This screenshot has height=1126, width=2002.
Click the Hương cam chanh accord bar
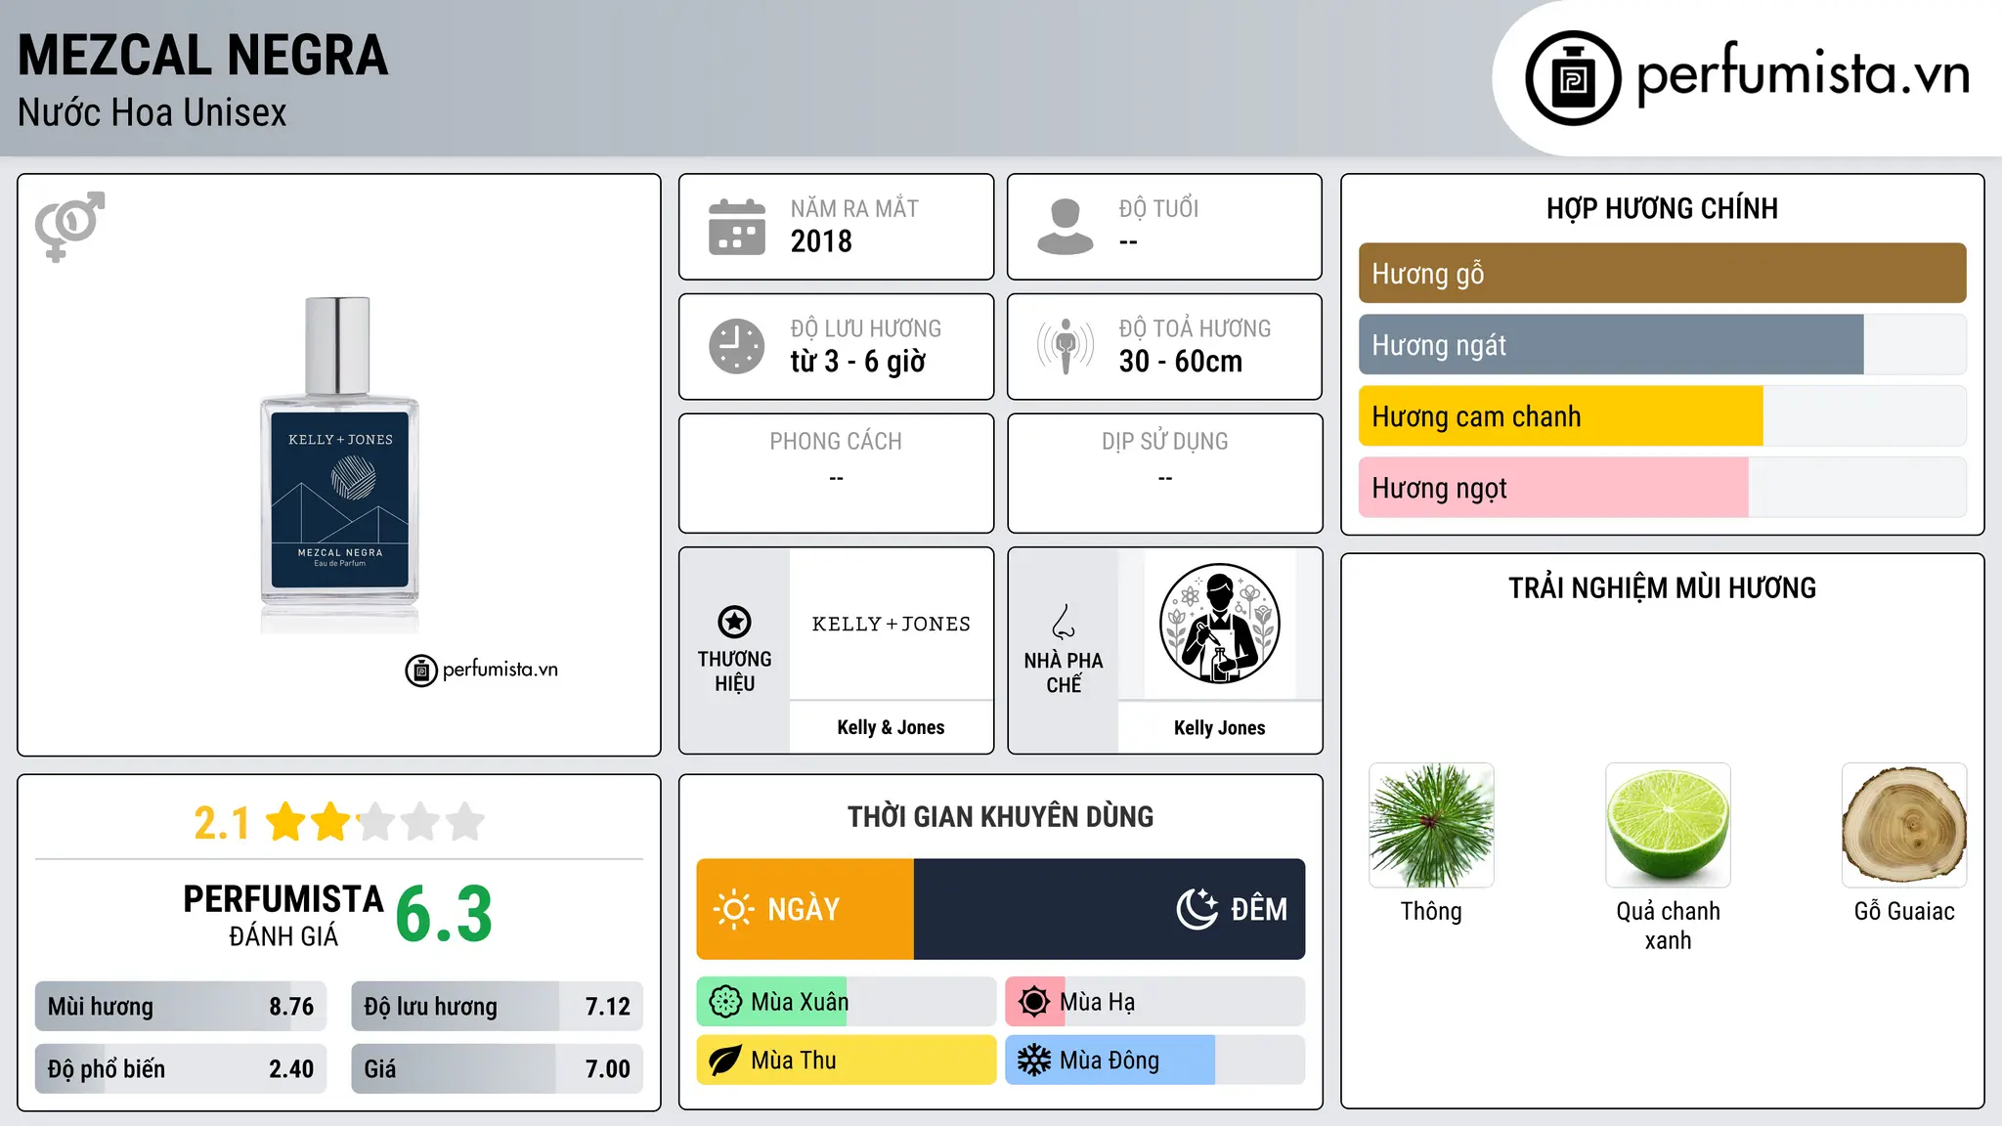pos(1662,416)
